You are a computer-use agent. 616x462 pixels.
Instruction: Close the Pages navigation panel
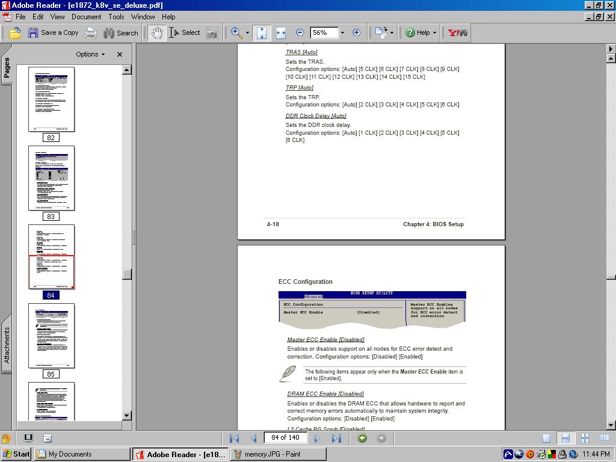pyautogui.click(x=120, y=54)
